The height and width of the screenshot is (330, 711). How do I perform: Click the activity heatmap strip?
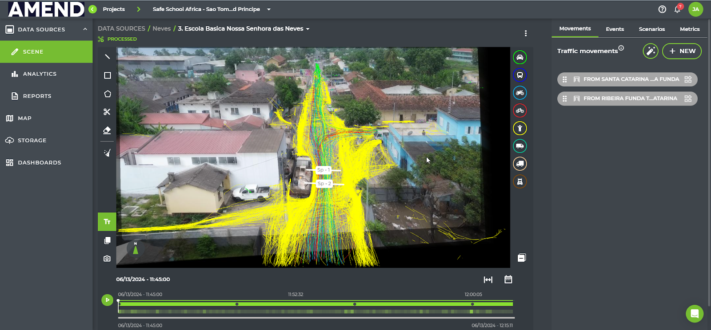click(316, 312)
